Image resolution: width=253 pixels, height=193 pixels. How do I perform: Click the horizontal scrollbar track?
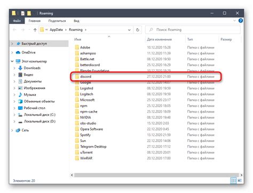[x=156, y=175]
